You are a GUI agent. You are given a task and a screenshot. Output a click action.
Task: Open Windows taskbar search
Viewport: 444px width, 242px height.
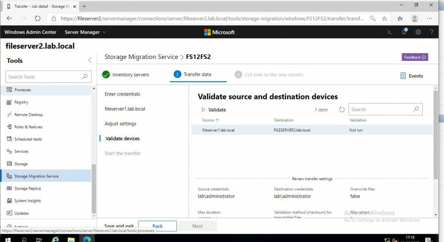pyautogui.click(x=24, y=239)
